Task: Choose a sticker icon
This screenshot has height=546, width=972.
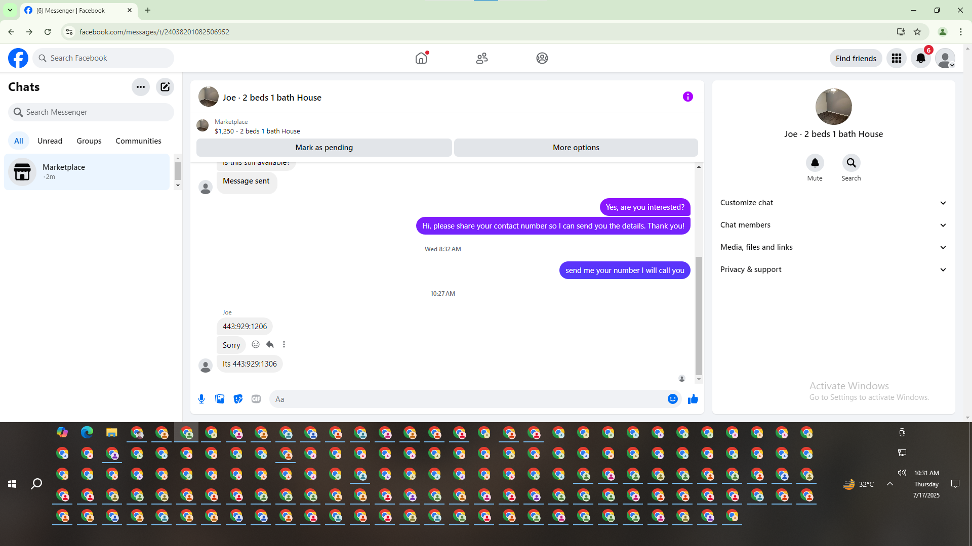Action: (238, 399)
